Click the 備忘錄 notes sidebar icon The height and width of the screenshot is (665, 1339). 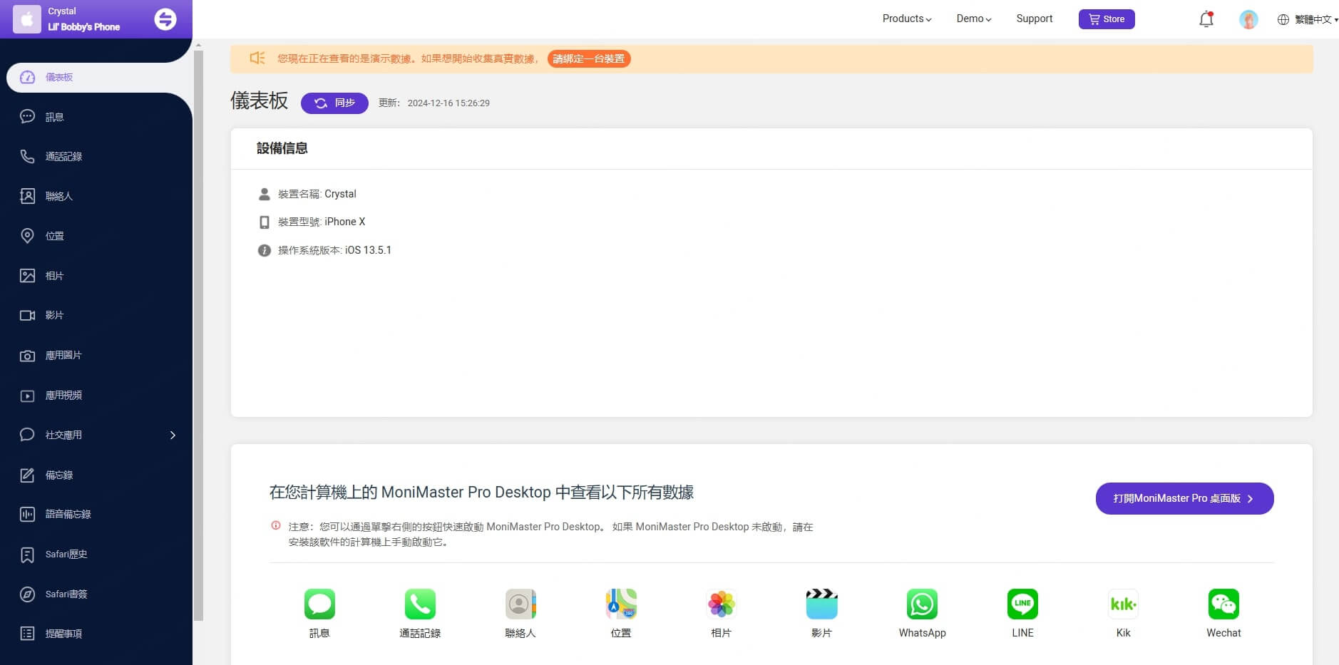point(27,475)
